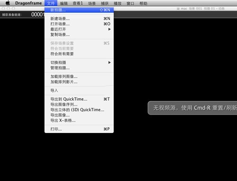
Task: Choose 加载排列影片... menu item
Action: click(x=79, y=82)
